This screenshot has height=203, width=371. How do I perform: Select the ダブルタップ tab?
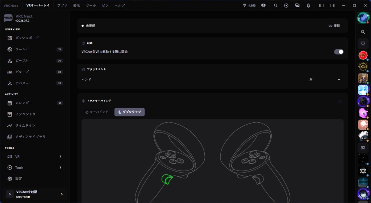(x=129, y=112)
